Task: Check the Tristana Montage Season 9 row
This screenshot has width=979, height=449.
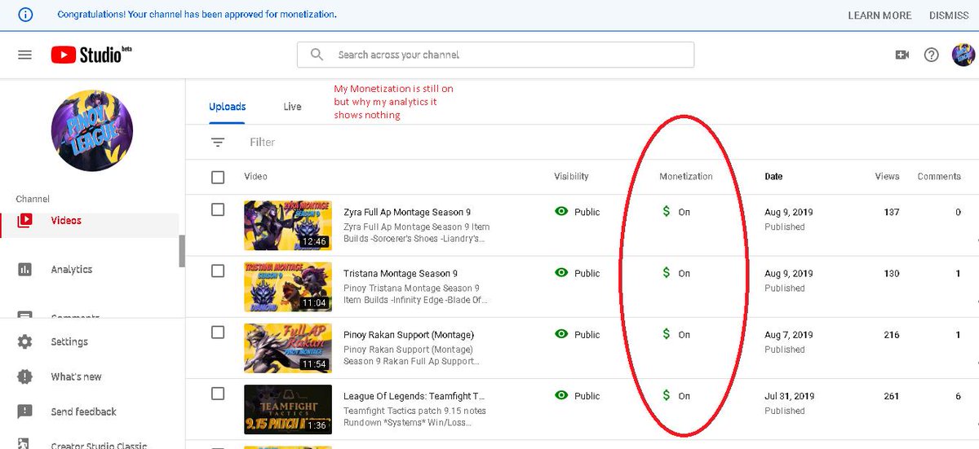Action: tap(218, 271)
